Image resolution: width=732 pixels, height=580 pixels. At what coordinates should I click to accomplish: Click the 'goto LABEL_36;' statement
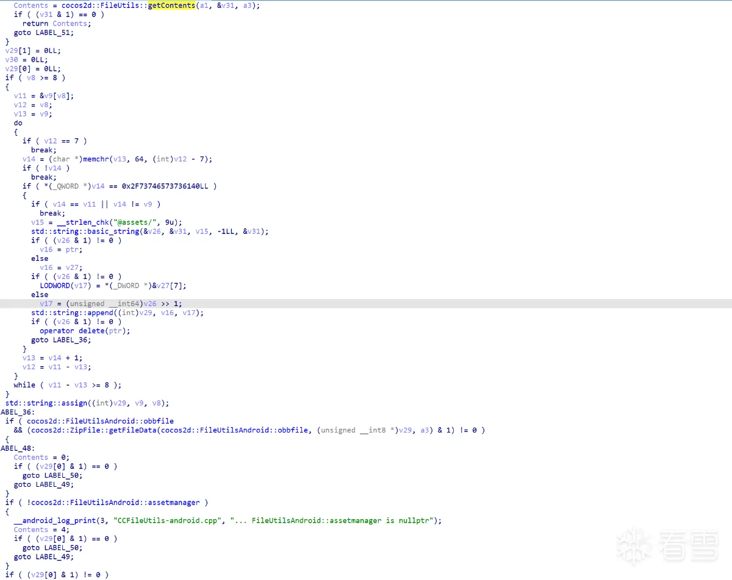coord(62,340)
